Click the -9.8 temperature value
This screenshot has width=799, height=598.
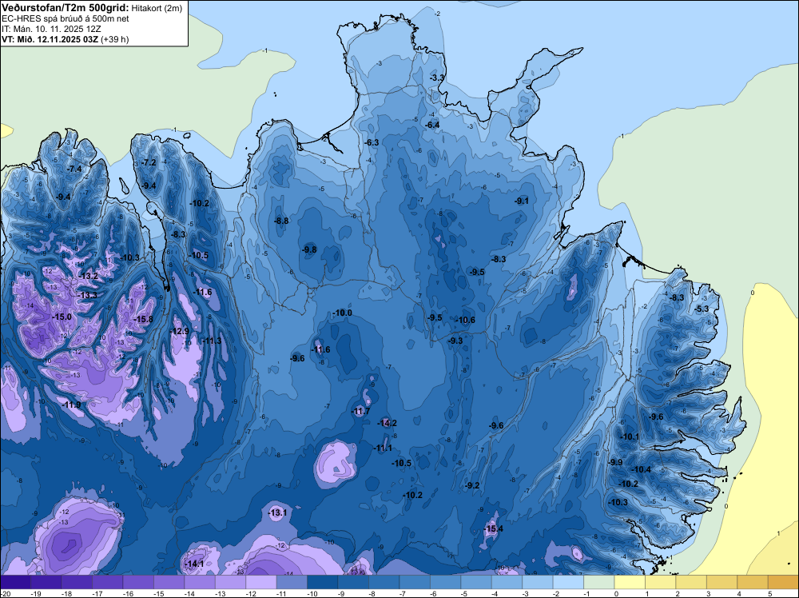pos(309,249)
